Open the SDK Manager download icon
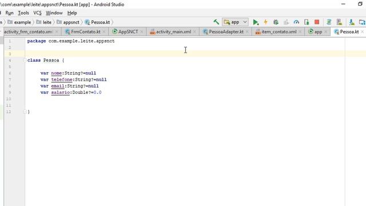This screenshot has height=206, width=366. pyautogui.click(x=352, y=22)
